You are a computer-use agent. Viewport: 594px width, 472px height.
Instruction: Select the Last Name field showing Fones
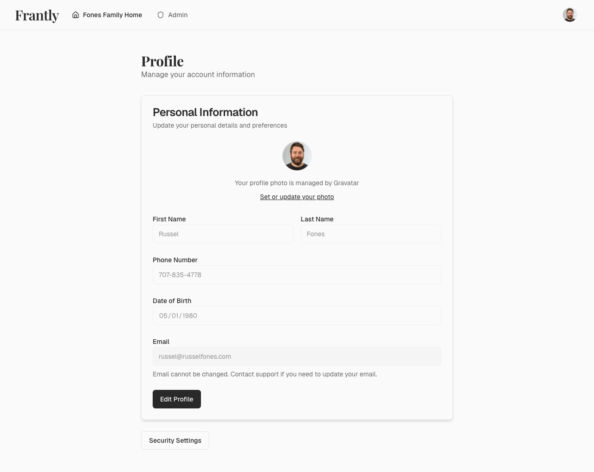[371, 234]
